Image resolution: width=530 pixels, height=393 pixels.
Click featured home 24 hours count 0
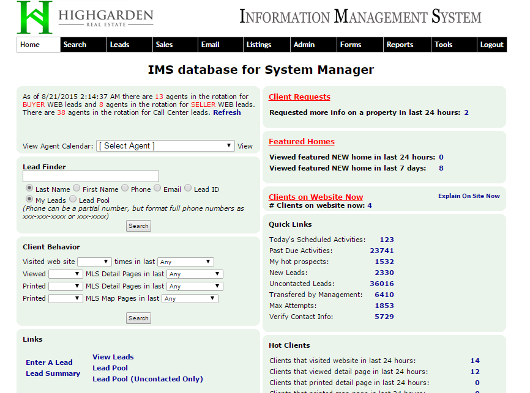coord(441,157)
